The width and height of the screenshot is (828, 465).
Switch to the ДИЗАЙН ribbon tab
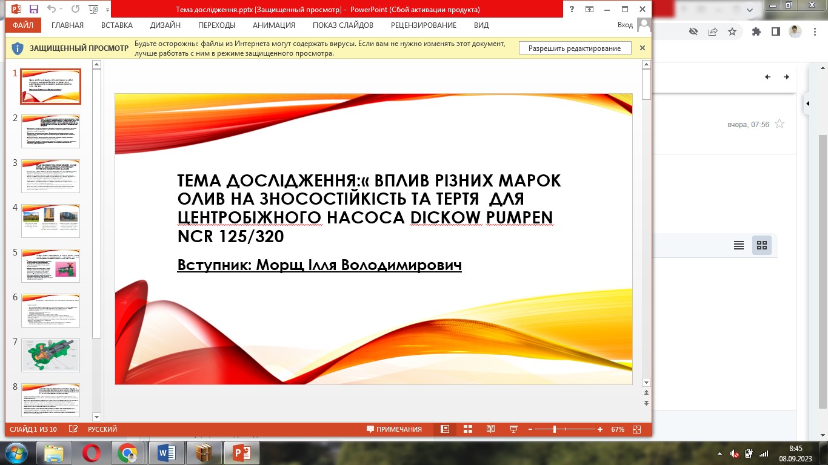[x=165, y=25]
